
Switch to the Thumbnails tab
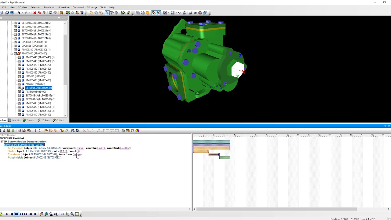(x=29, y=120)
